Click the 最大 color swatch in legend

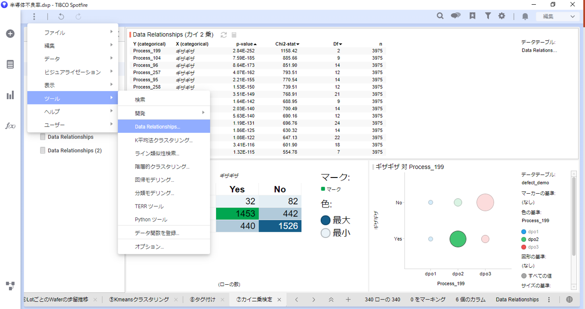[x=326, y=220]
